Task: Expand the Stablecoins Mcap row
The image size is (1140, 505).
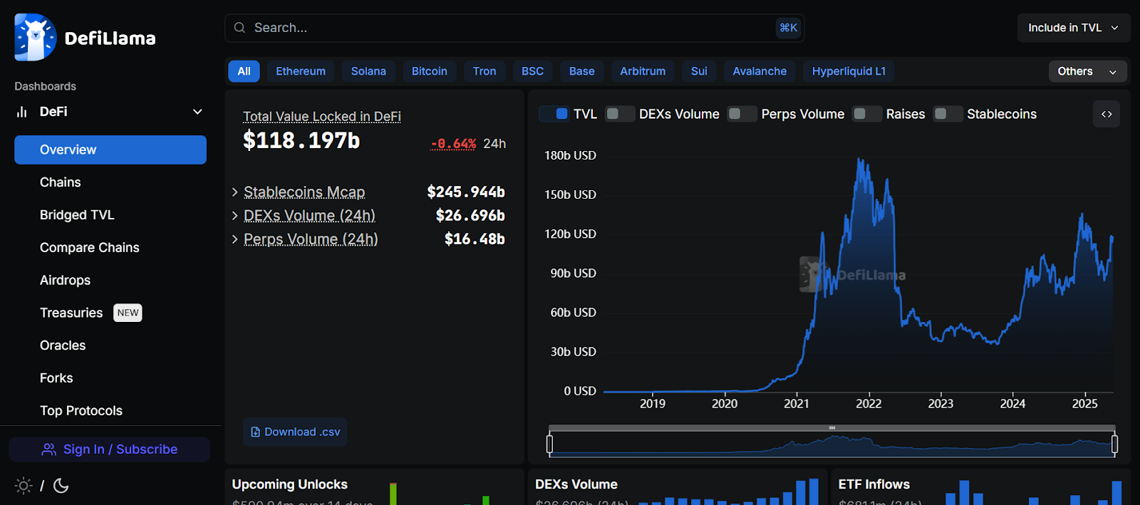Action: click(x=234, y=192)
